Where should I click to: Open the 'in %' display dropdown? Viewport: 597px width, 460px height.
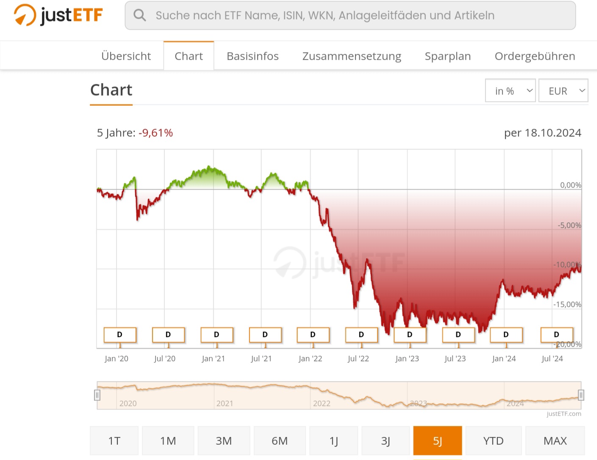pos(511,91)
